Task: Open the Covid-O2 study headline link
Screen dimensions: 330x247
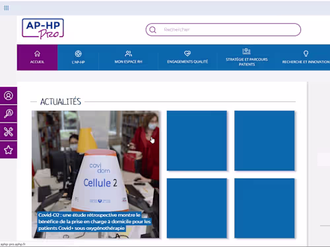Action: 94,221
